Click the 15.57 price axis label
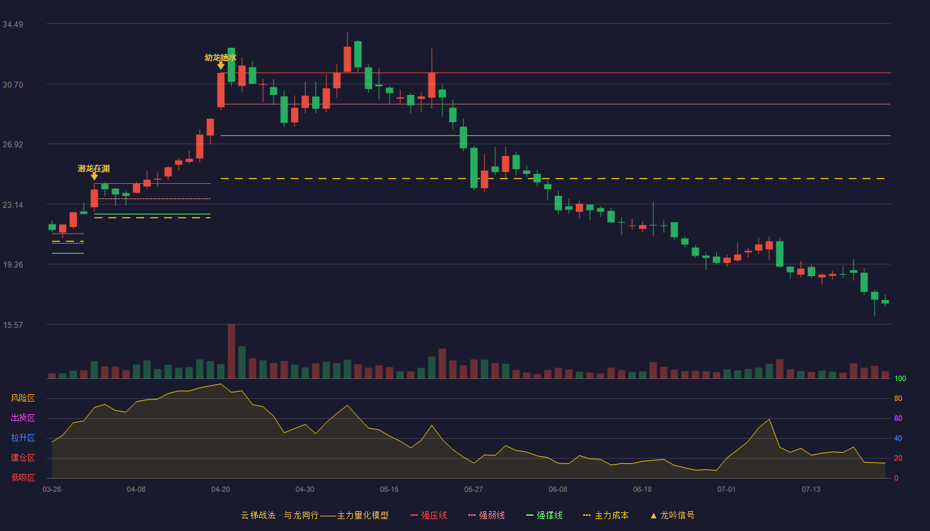This screenshot has height=531, width=930. click(13, 325)
